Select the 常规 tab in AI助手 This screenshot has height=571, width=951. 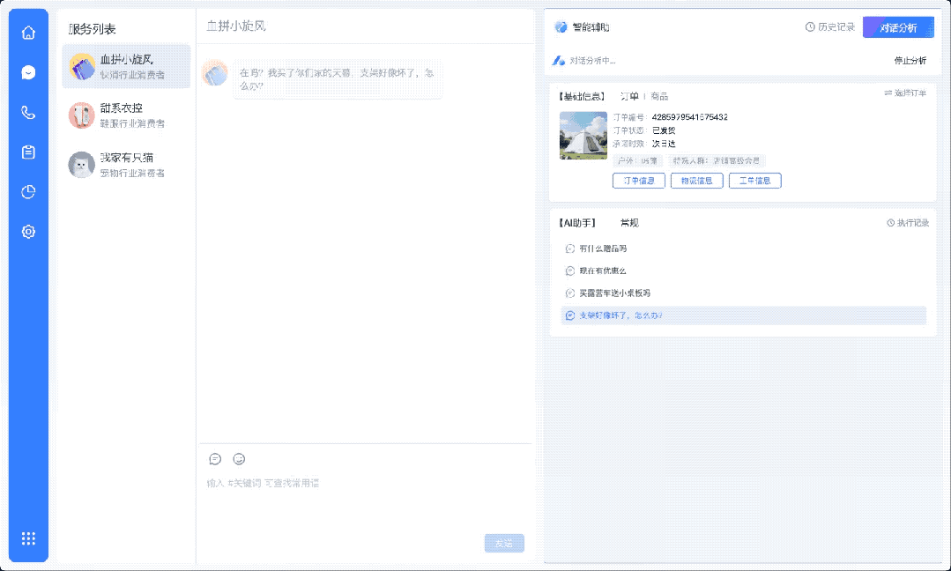pyautogui.click(x=629, y=223)
